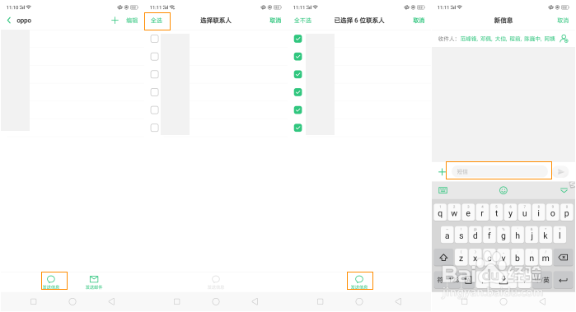Tap home circle on 选择联系人 screen nav bar
The width and height of the screenshot is (576, 312).
[216, 301]
